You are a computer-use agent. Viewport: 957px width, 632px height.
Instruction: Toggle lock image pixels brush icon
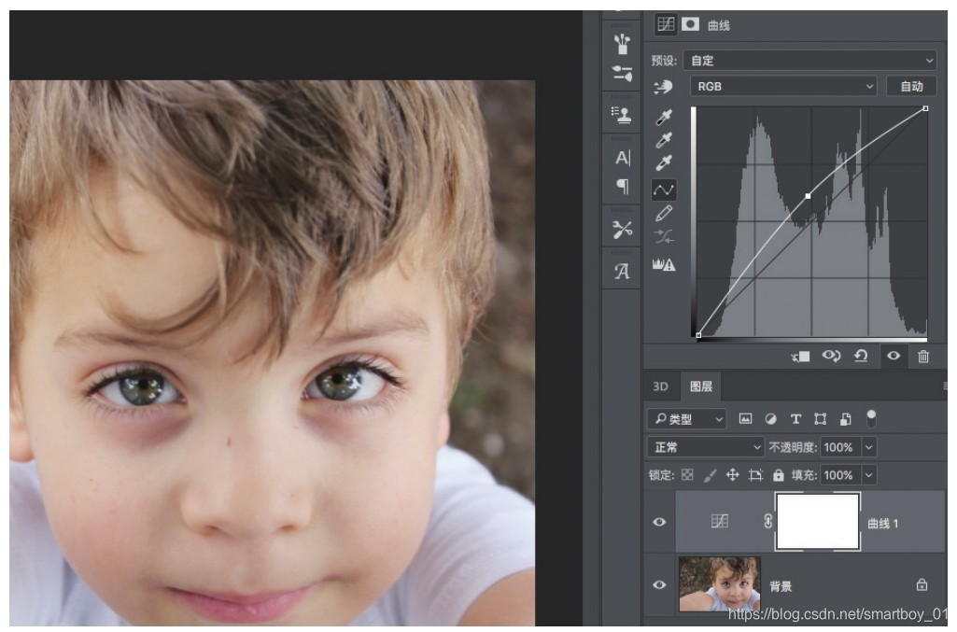[710, 475]
